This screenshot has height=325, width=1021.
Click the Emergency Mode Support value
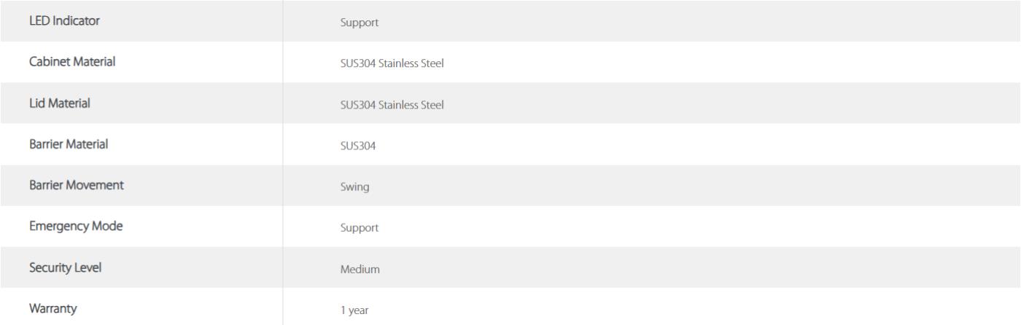point(360,228)
